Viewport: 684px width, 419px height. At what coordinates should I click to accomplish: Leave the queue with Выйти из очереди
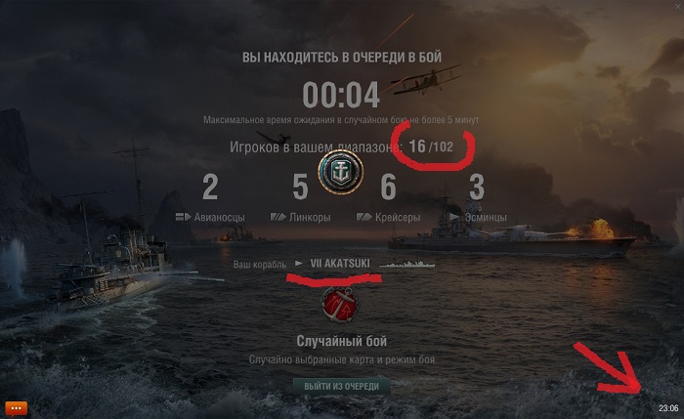point(342,387)
